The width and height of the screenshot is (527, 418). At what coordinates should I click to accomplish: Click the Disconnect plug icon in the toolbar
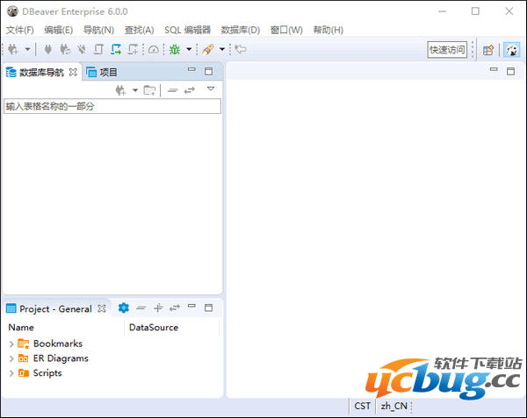82,50
